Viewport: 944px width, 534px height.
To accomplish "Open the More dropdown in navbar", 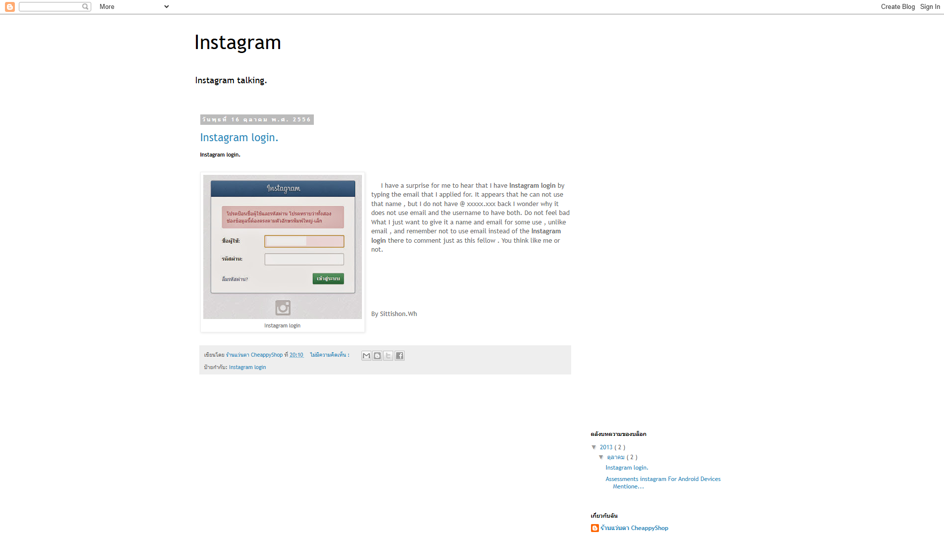I will coord(134,6).
